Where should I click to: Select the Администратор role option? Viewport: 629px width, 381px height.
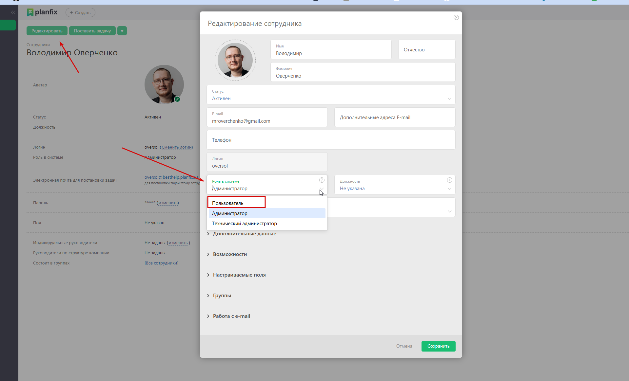[x=267, y=213]
